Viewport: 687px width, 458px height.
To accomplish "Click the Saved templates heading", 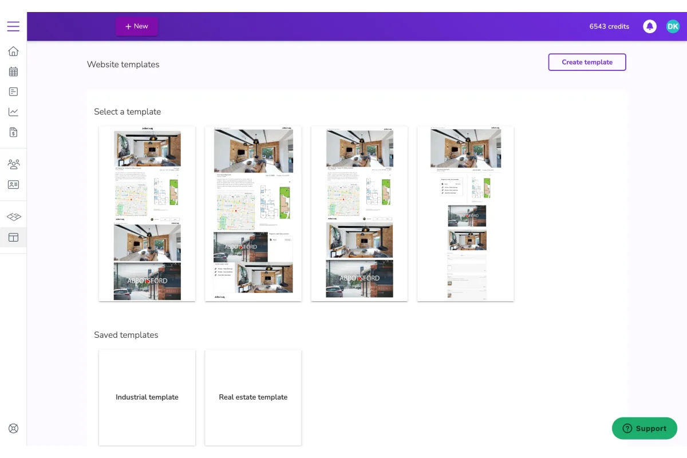I will point(126,335).
